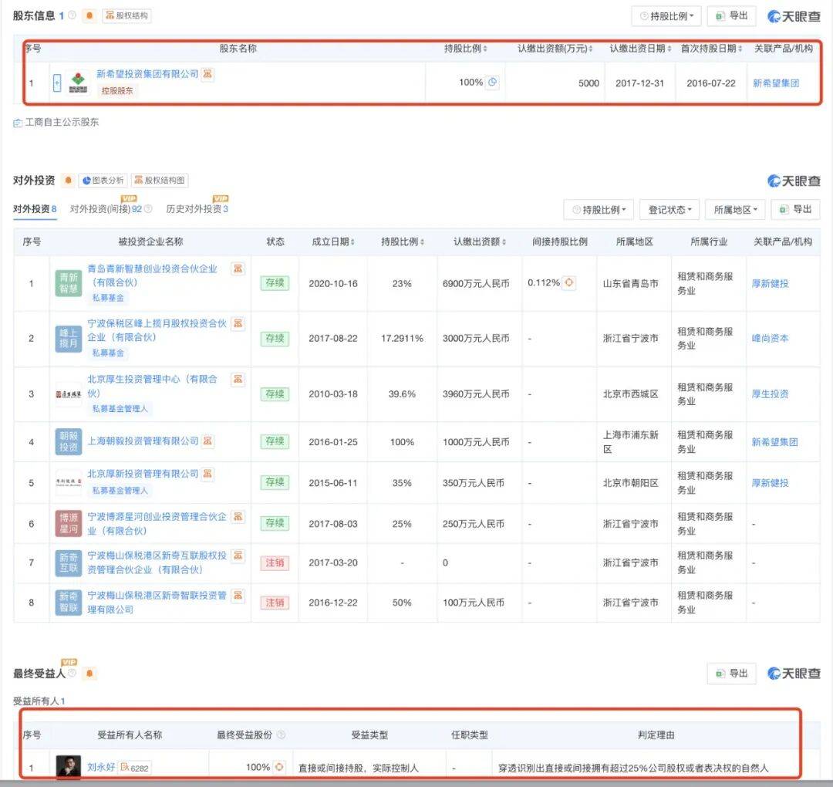Click the pie chart icon next to 100% shareholding
The image size is (833, 787).
[x=493, y=83]
